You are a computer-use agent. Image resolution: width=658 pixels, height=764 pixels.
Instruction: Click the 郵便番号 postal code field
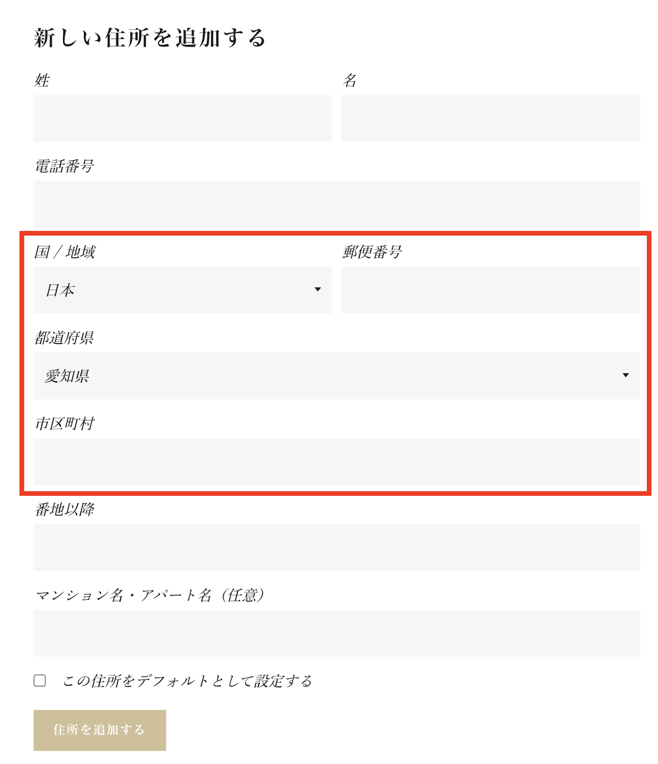coord(490,290)
